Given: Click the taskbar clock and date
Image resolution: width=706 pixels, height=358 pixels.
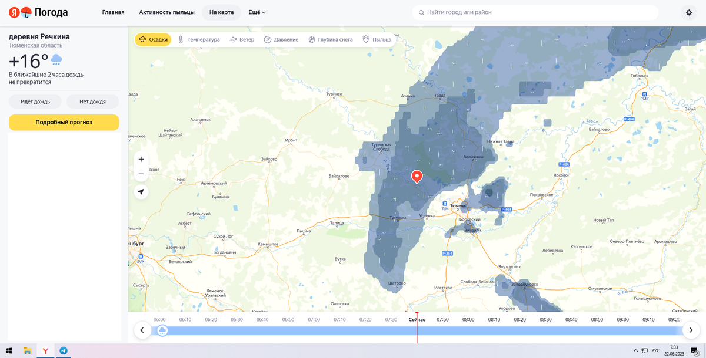Looking at the screenshot, I should point(674,351).
